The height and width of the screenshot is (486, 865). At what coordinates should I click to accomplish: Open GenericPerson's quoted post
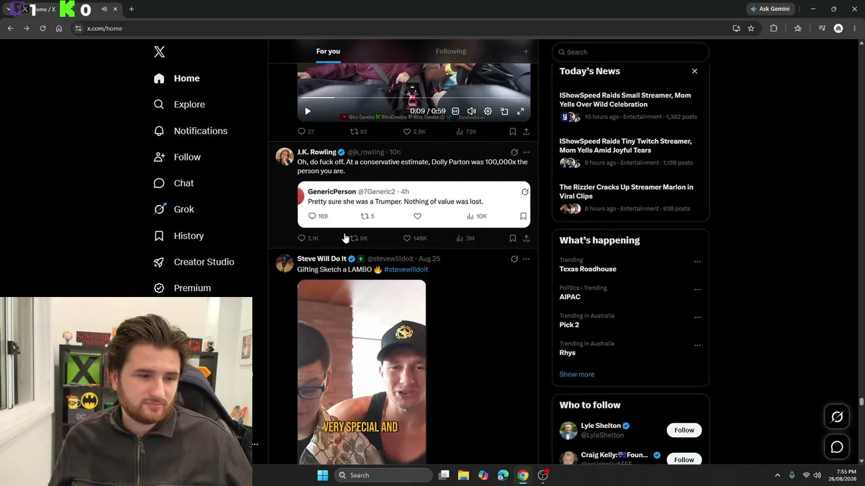[x=414, y=204]
